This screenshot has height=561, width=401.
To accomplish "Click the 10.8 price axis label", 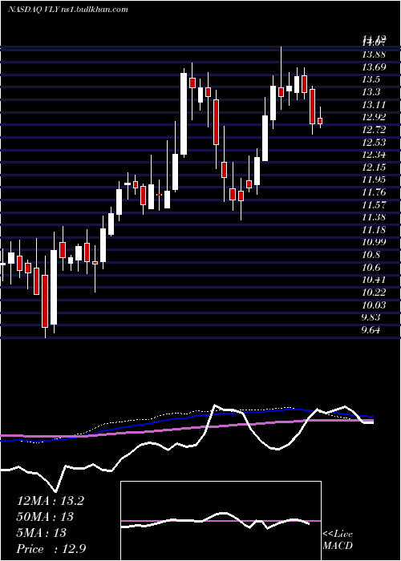I will click(371, 255).
